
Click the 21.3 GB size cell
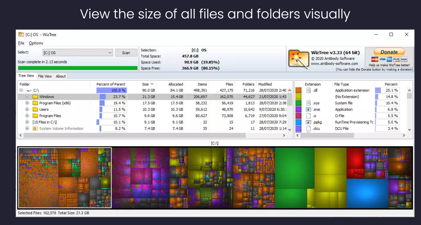point(148,97)
